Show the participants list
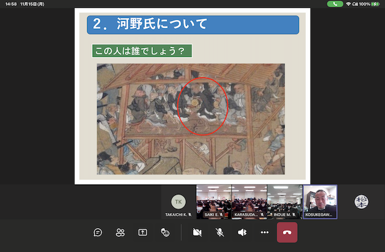385x252 pixels. tap(120, 232)
